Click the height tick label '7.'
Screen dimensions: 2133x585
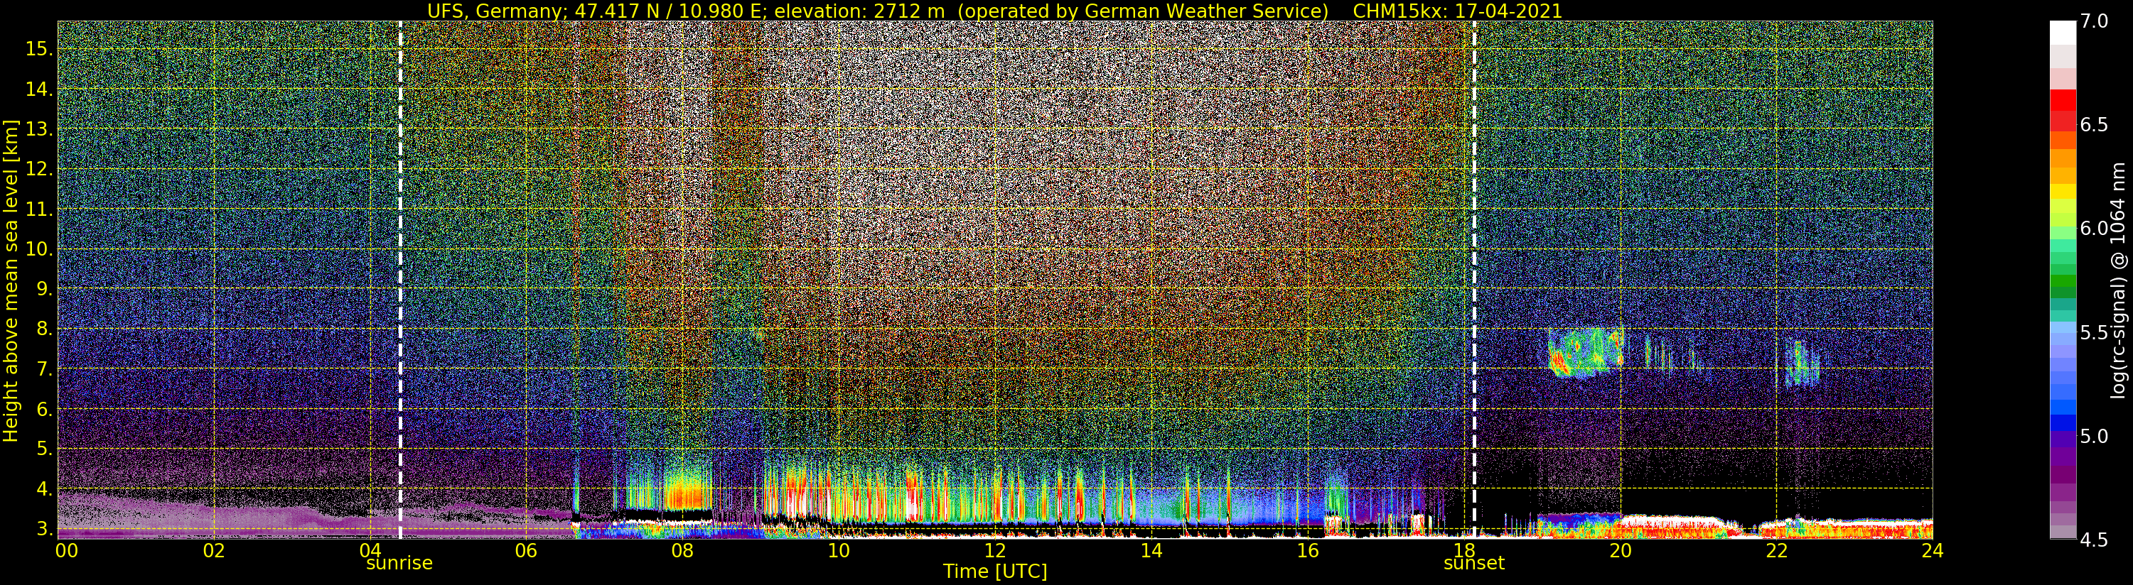tap(45, 369)
